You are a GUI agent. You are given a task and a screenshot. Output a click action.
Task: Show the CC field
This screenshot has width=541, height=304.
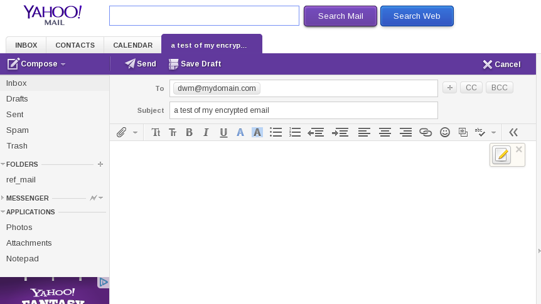pyautogui.click(x=471, y=88)
